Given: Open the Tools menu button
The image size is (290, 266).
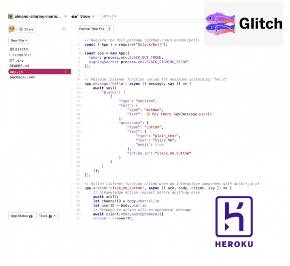Looking at the screenshot, I should pos(47,216).
